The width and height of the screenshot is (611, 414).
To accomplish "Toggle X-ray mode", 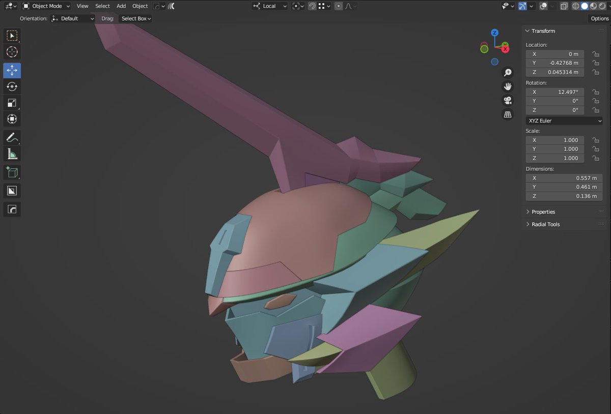I will [x=564, y=6].
